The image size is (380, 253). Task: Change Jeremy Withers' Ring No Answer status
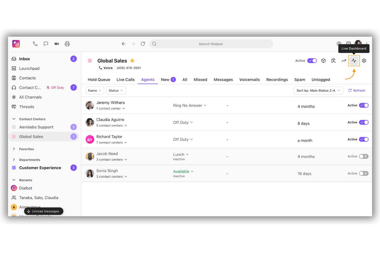(190, 105)
